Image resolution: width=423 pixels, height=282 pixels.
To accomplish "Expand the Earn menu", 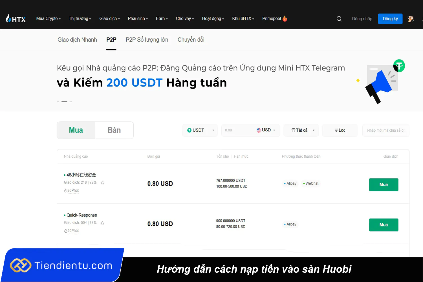I will point(162,19).
